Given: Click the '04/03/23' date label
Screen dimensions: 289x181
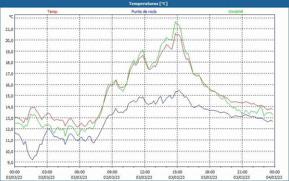Looking at the screenshot, I should (x=274, y=177).
